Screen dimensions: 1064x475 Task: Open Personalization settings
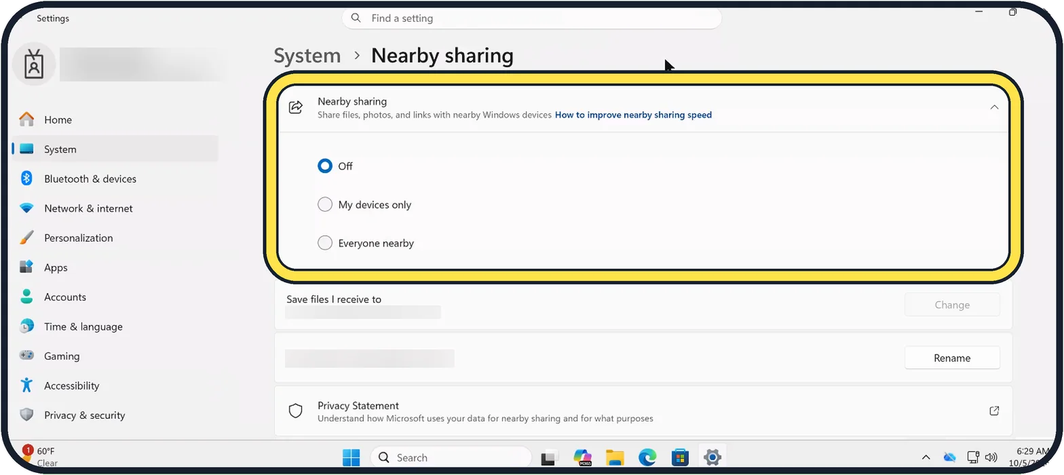click(115, 237)
